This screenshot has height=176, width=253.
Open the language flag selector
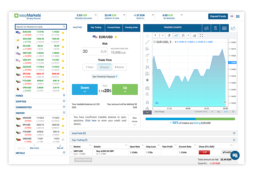coord(232,16)
